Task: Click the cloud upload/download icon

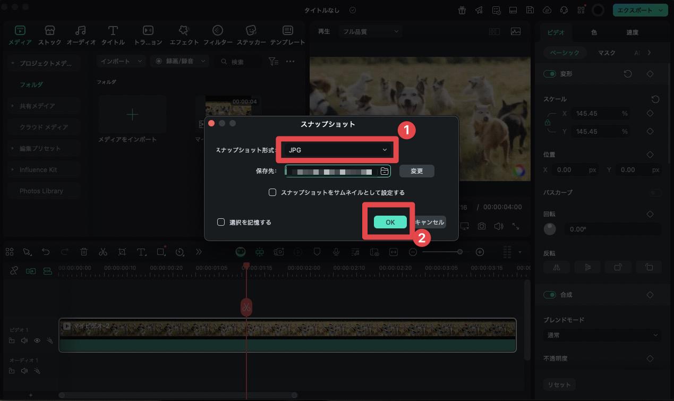Action: click(547, 10)
